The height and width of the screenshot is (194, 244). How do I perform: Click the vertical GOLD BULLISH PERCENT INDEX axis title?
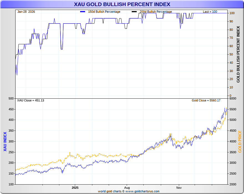(x=238, y=54)
